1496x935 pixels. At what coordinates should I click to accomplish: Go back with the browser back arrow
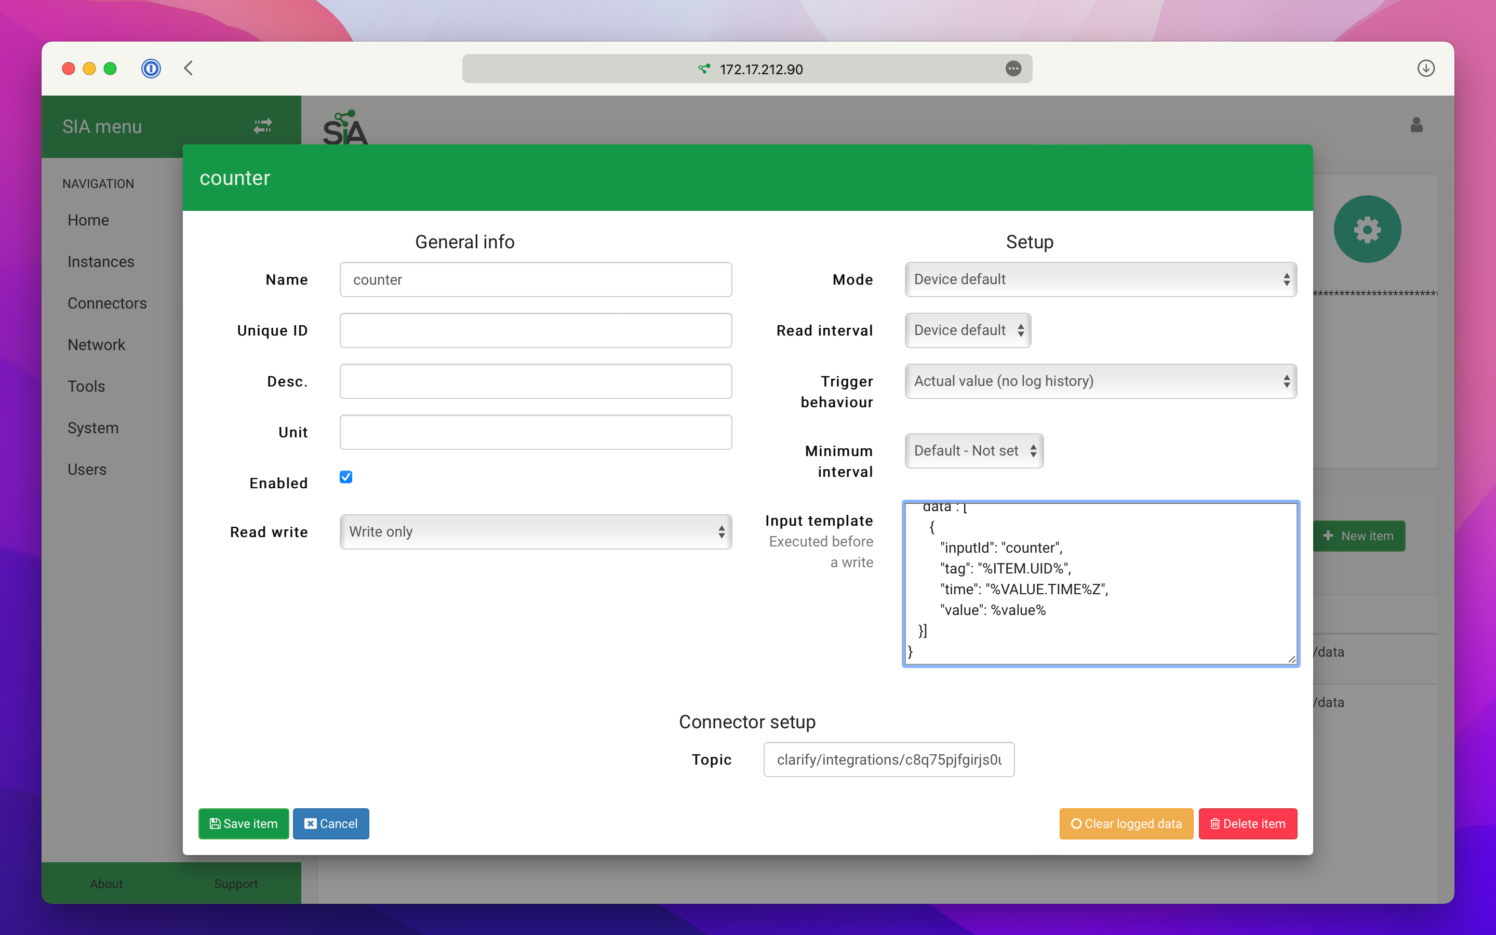[x=189, y=68]
